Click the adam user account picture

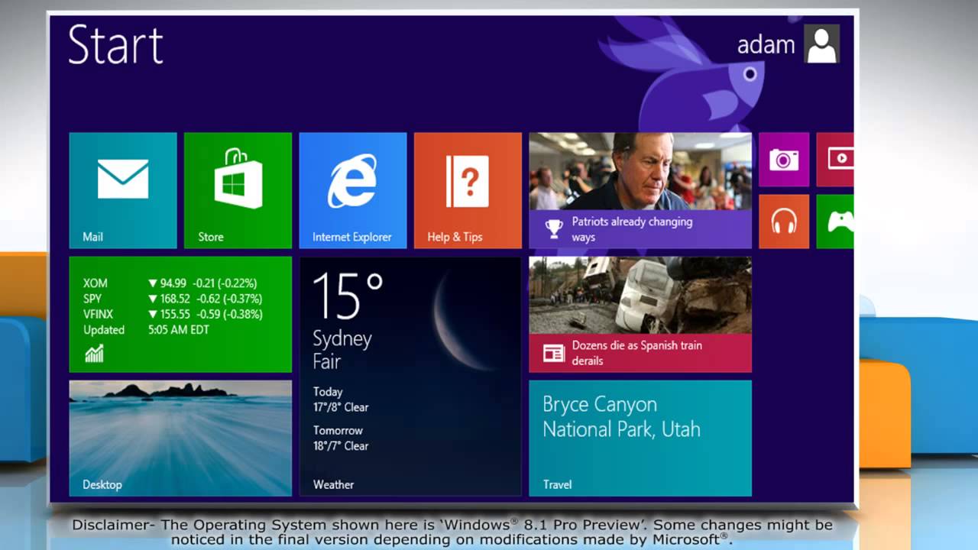tap(822, 44)
